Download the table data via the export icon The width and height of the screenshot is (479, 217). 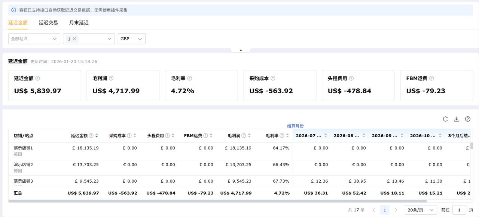(457, 119)
